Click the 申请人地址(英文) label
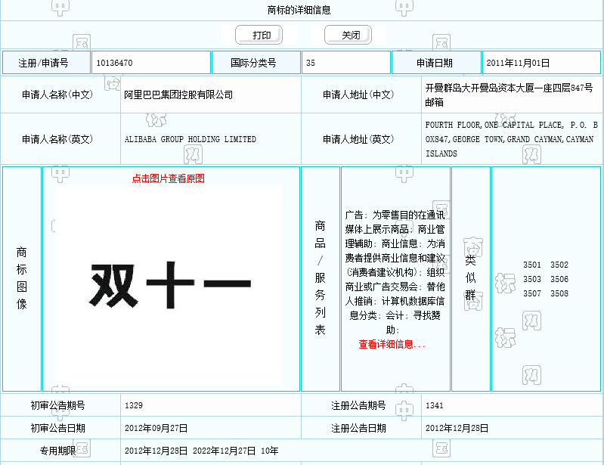Viewport: 604px width, 465px height. pos(358,139)
